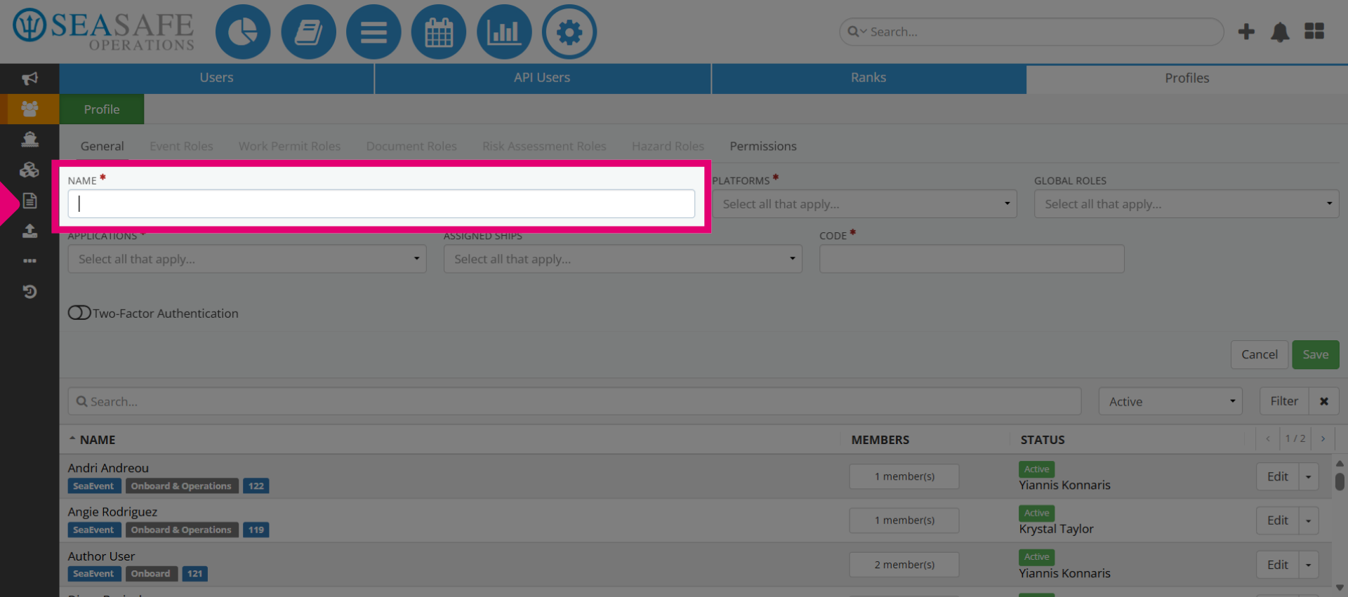The width and height of the screenshot is (1348, 597).
Task: Open the history sidebar icon
Action: 29,291
